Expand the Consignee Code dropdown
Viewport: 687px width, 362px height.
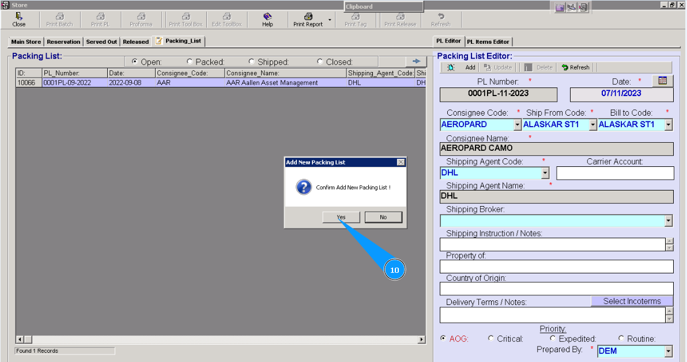click(518, 125)
